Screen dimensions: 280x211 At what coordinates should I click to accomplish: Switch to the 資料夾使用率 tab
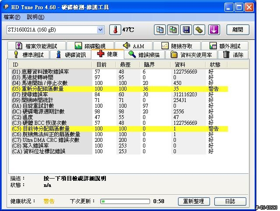191,54
